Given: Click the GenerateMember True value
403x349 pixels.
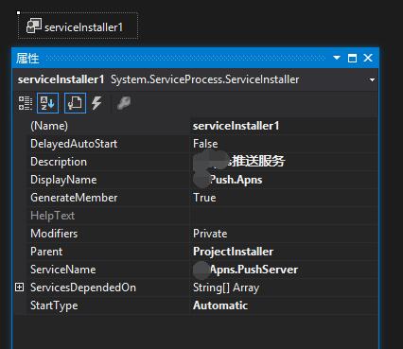Looking at the screenshot, I should (204, 198).
